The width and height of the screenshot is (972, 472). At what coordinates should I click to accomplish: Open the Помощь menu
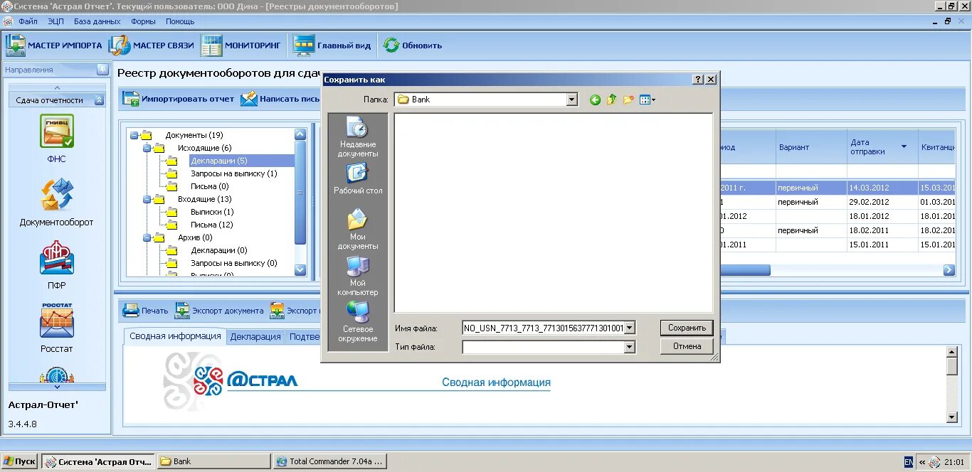tap(180, 21)
